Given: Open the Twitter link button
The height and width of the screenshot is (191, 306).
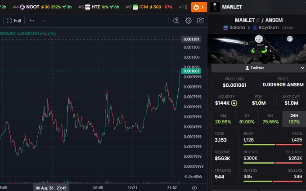Looking at the screenshot, I should (255, 68).
